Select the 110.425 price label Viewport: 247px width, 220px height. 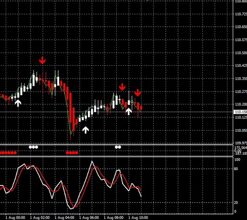pyautogui.click(x=241, y=66)
